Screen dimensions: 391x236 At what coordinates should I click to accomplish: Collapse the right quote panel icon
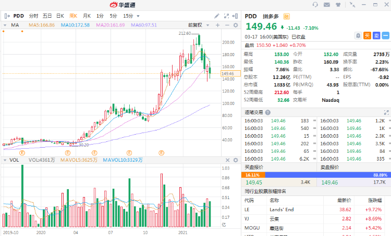point(235,16)
